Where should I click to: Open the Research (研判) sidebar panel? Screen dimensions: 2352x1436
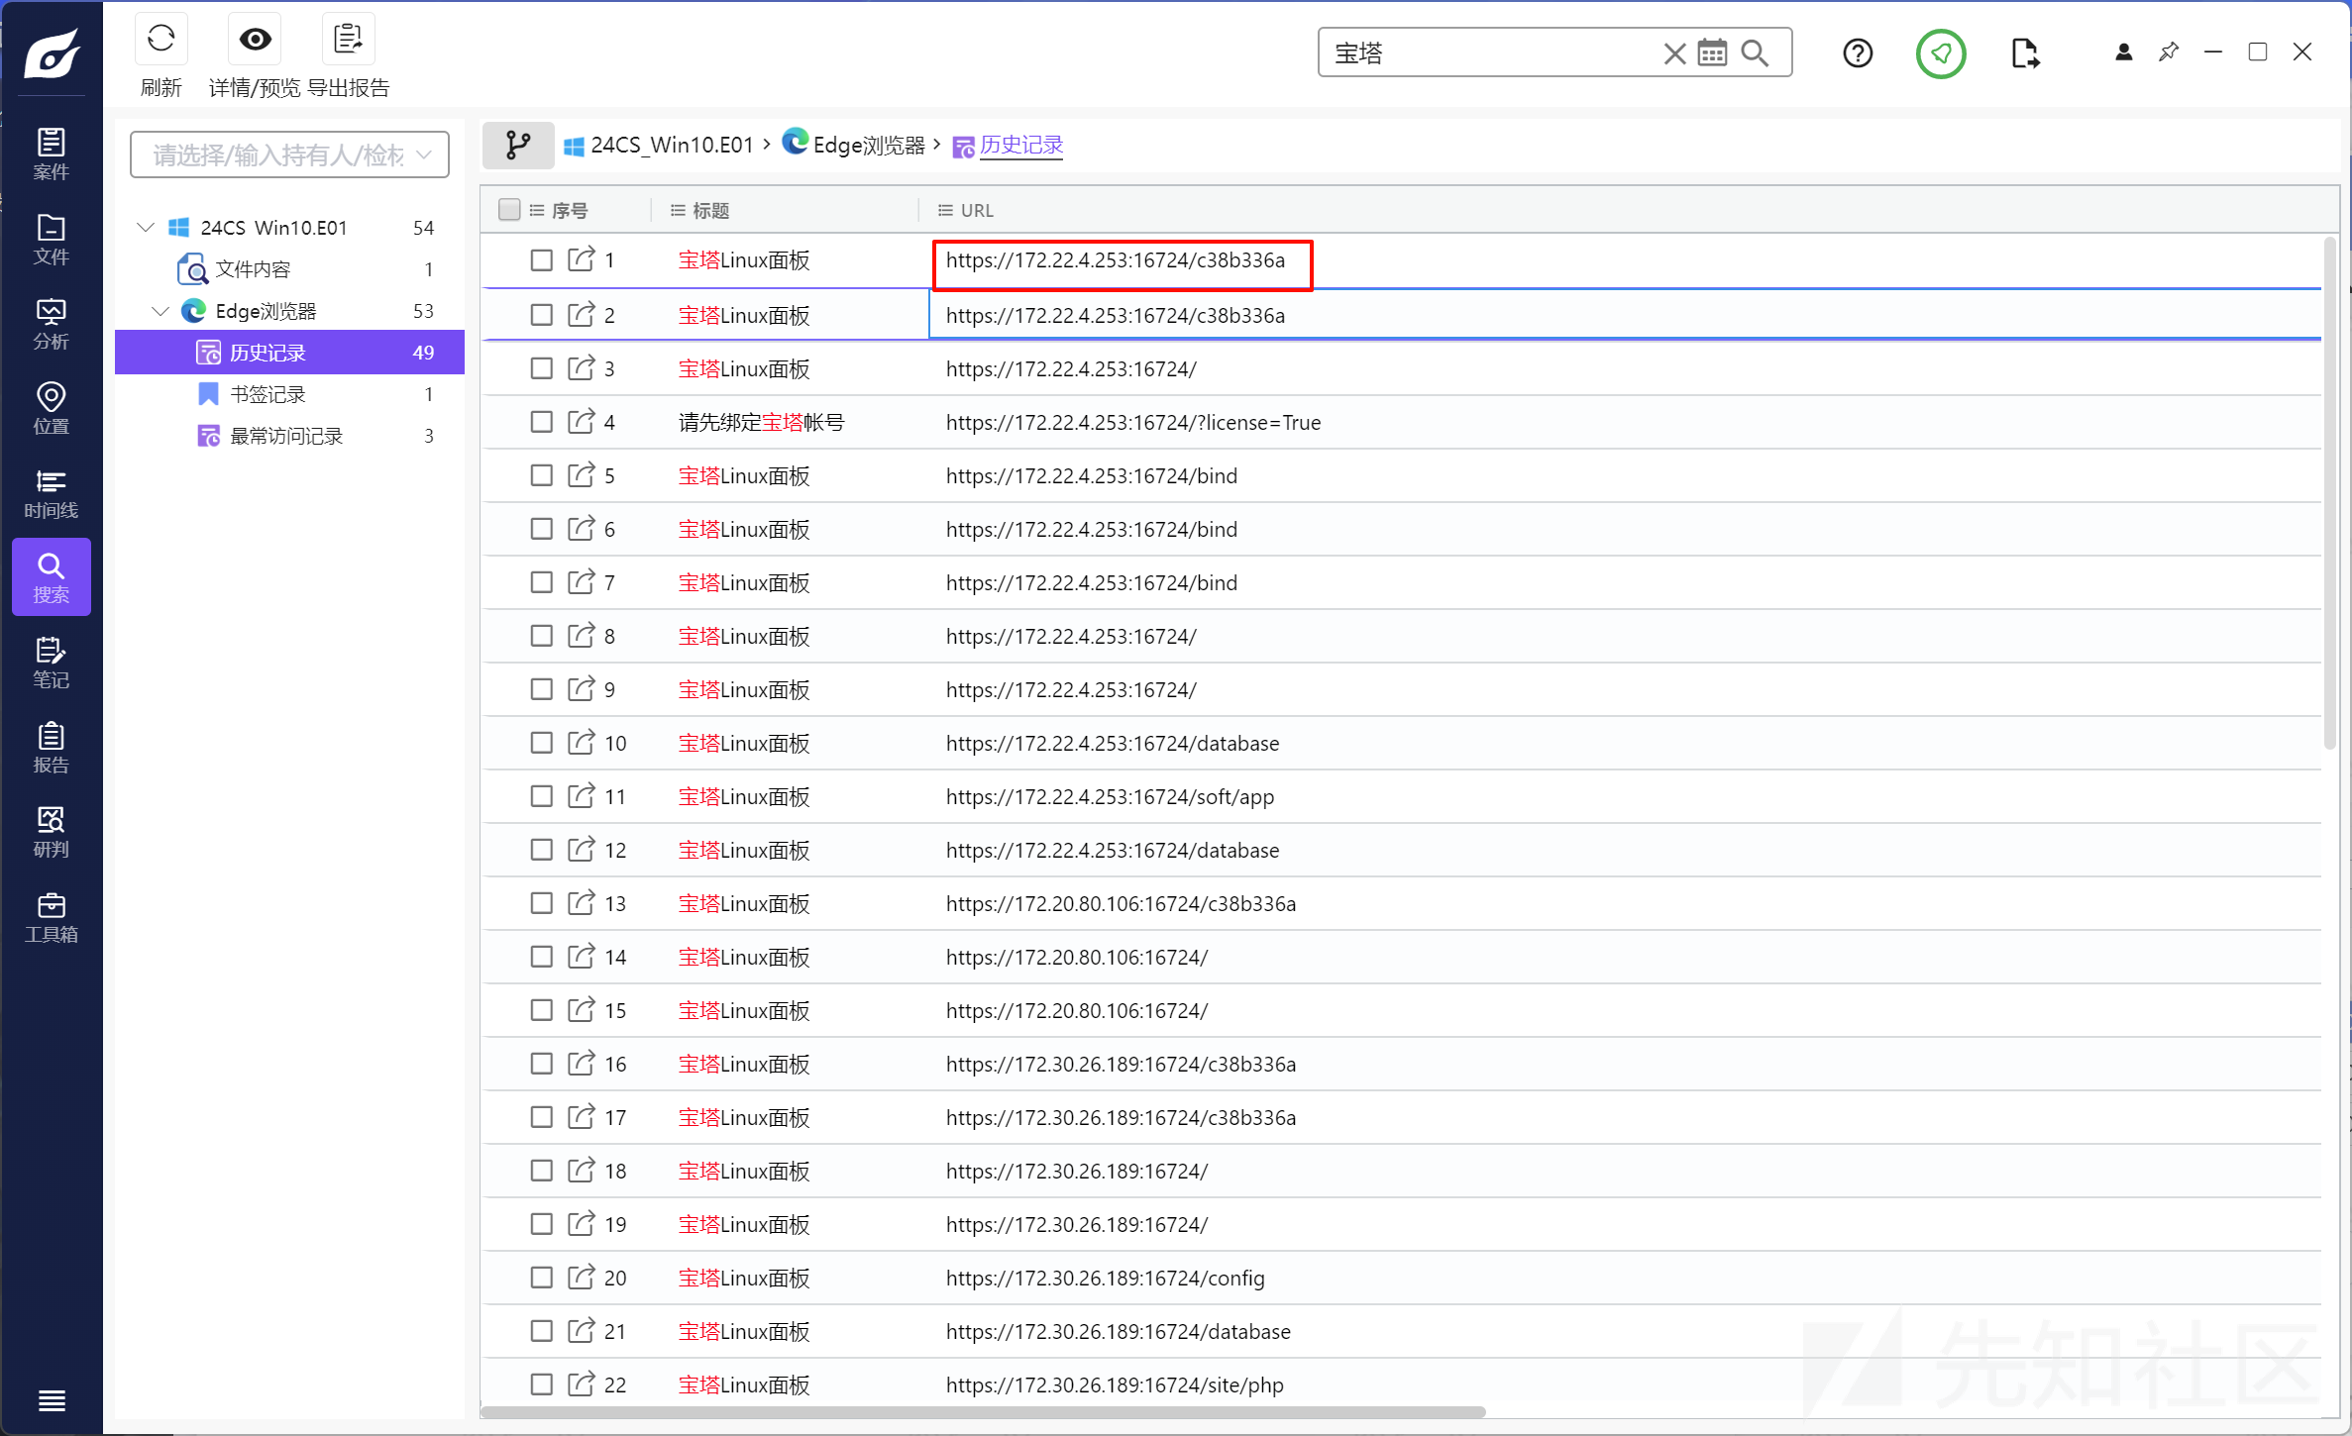tap(51, 832)
